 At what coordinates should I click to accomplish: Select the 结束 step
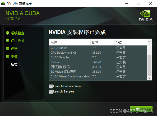pyautogui.click(x=14, y=65)
